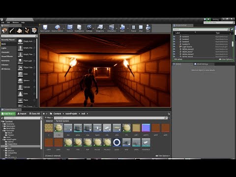Open the Add New dropdown
The height and width of the screenshot is (177, 236).
click(8, 114)
